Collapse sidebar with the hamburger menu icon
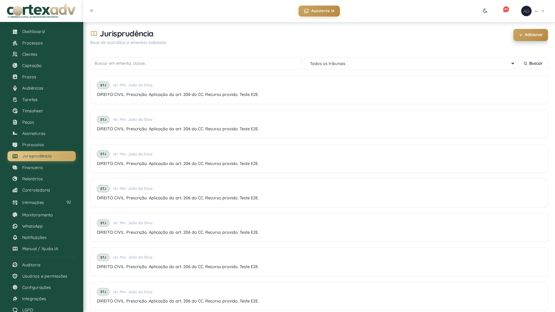The height and width of the screenshot is (312, 555). pyautogui.click(x=91, y=11)
